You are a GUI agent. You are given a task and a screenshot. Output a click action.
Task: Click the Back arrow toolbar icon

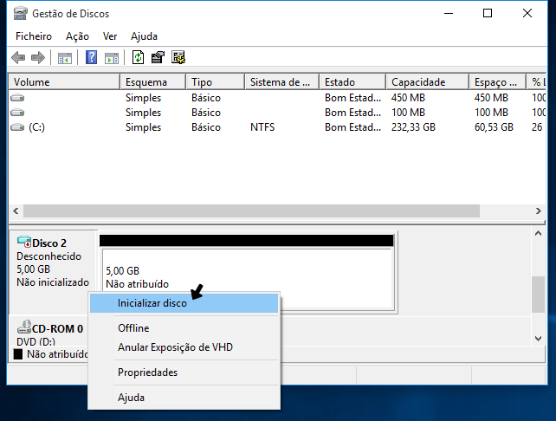point(18,57)
